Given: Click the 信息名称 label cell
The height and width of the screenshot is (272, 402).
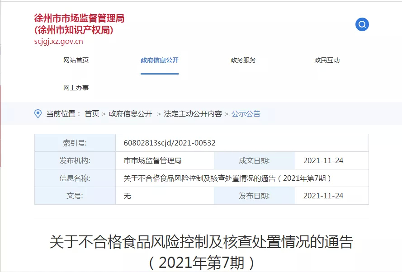Looking at the screenshot, I should pos(75,178).
